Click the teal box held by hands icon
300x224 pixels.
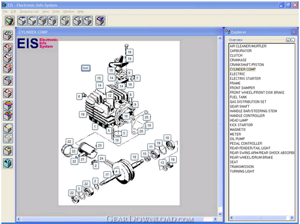pos(10,20)
